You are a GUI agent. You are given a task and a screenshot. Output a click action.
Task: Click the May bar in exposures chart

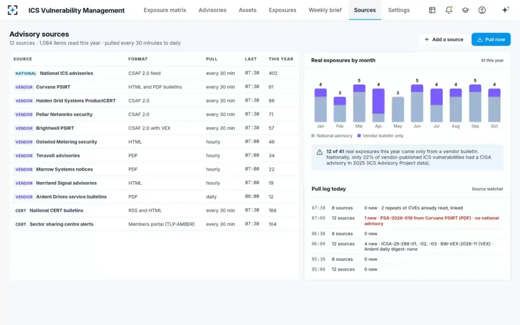coord(398,110)
